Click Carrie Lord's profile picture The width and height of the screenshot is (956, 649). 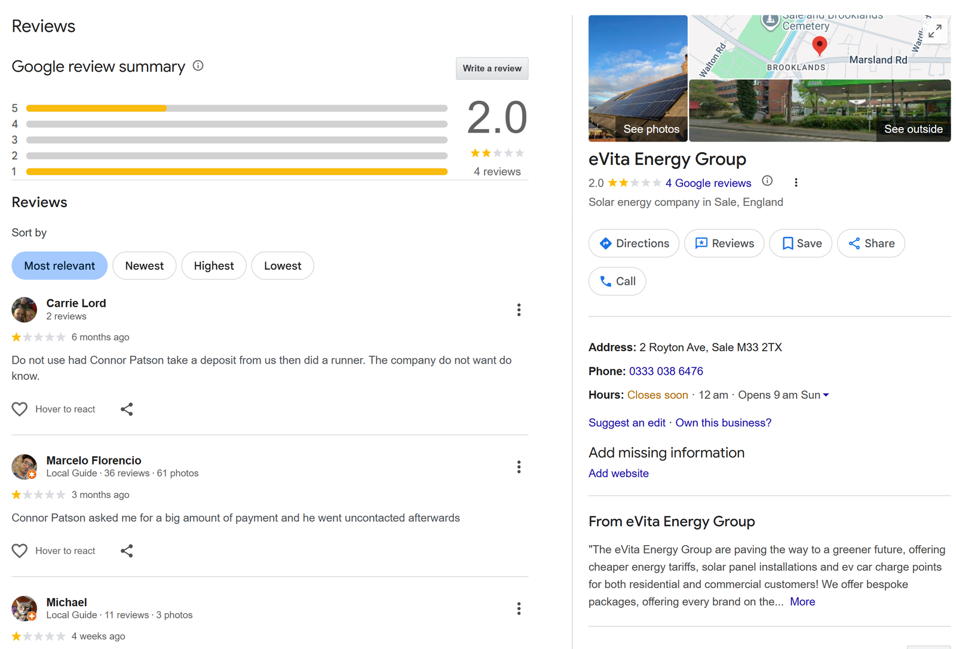[x=24, y=309]
